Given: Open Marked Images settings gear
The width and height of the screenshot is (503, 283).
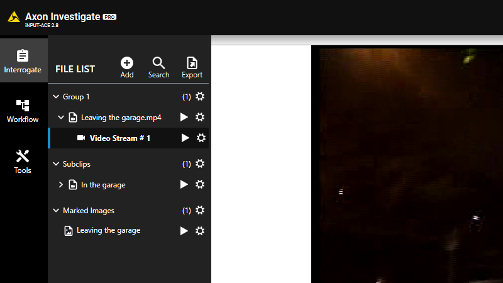Looking at the screenshot, I should (200, 210).
